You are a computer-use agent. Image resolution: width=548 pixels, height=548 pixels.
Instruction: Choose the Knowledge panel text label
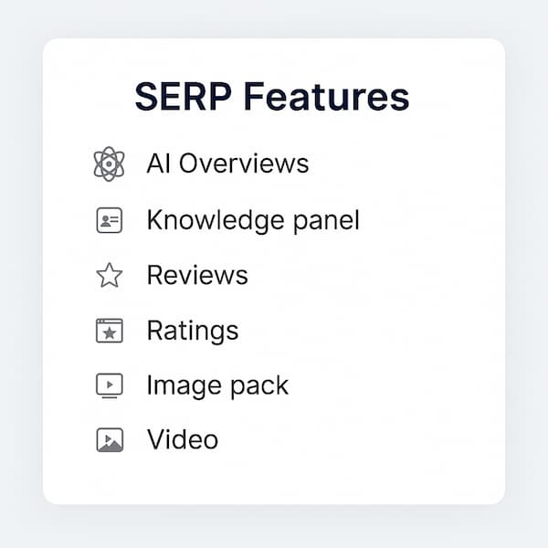pyautogui.click(x=253, y=220)
